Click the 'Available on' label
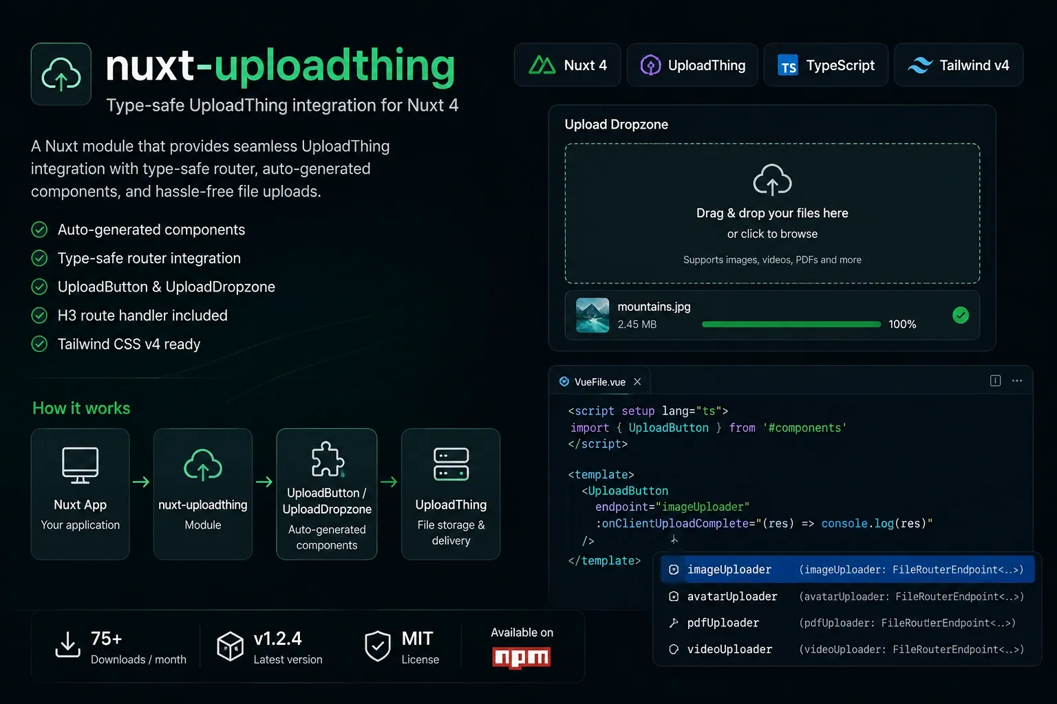The image size is (1057, 704). (522, 632)
